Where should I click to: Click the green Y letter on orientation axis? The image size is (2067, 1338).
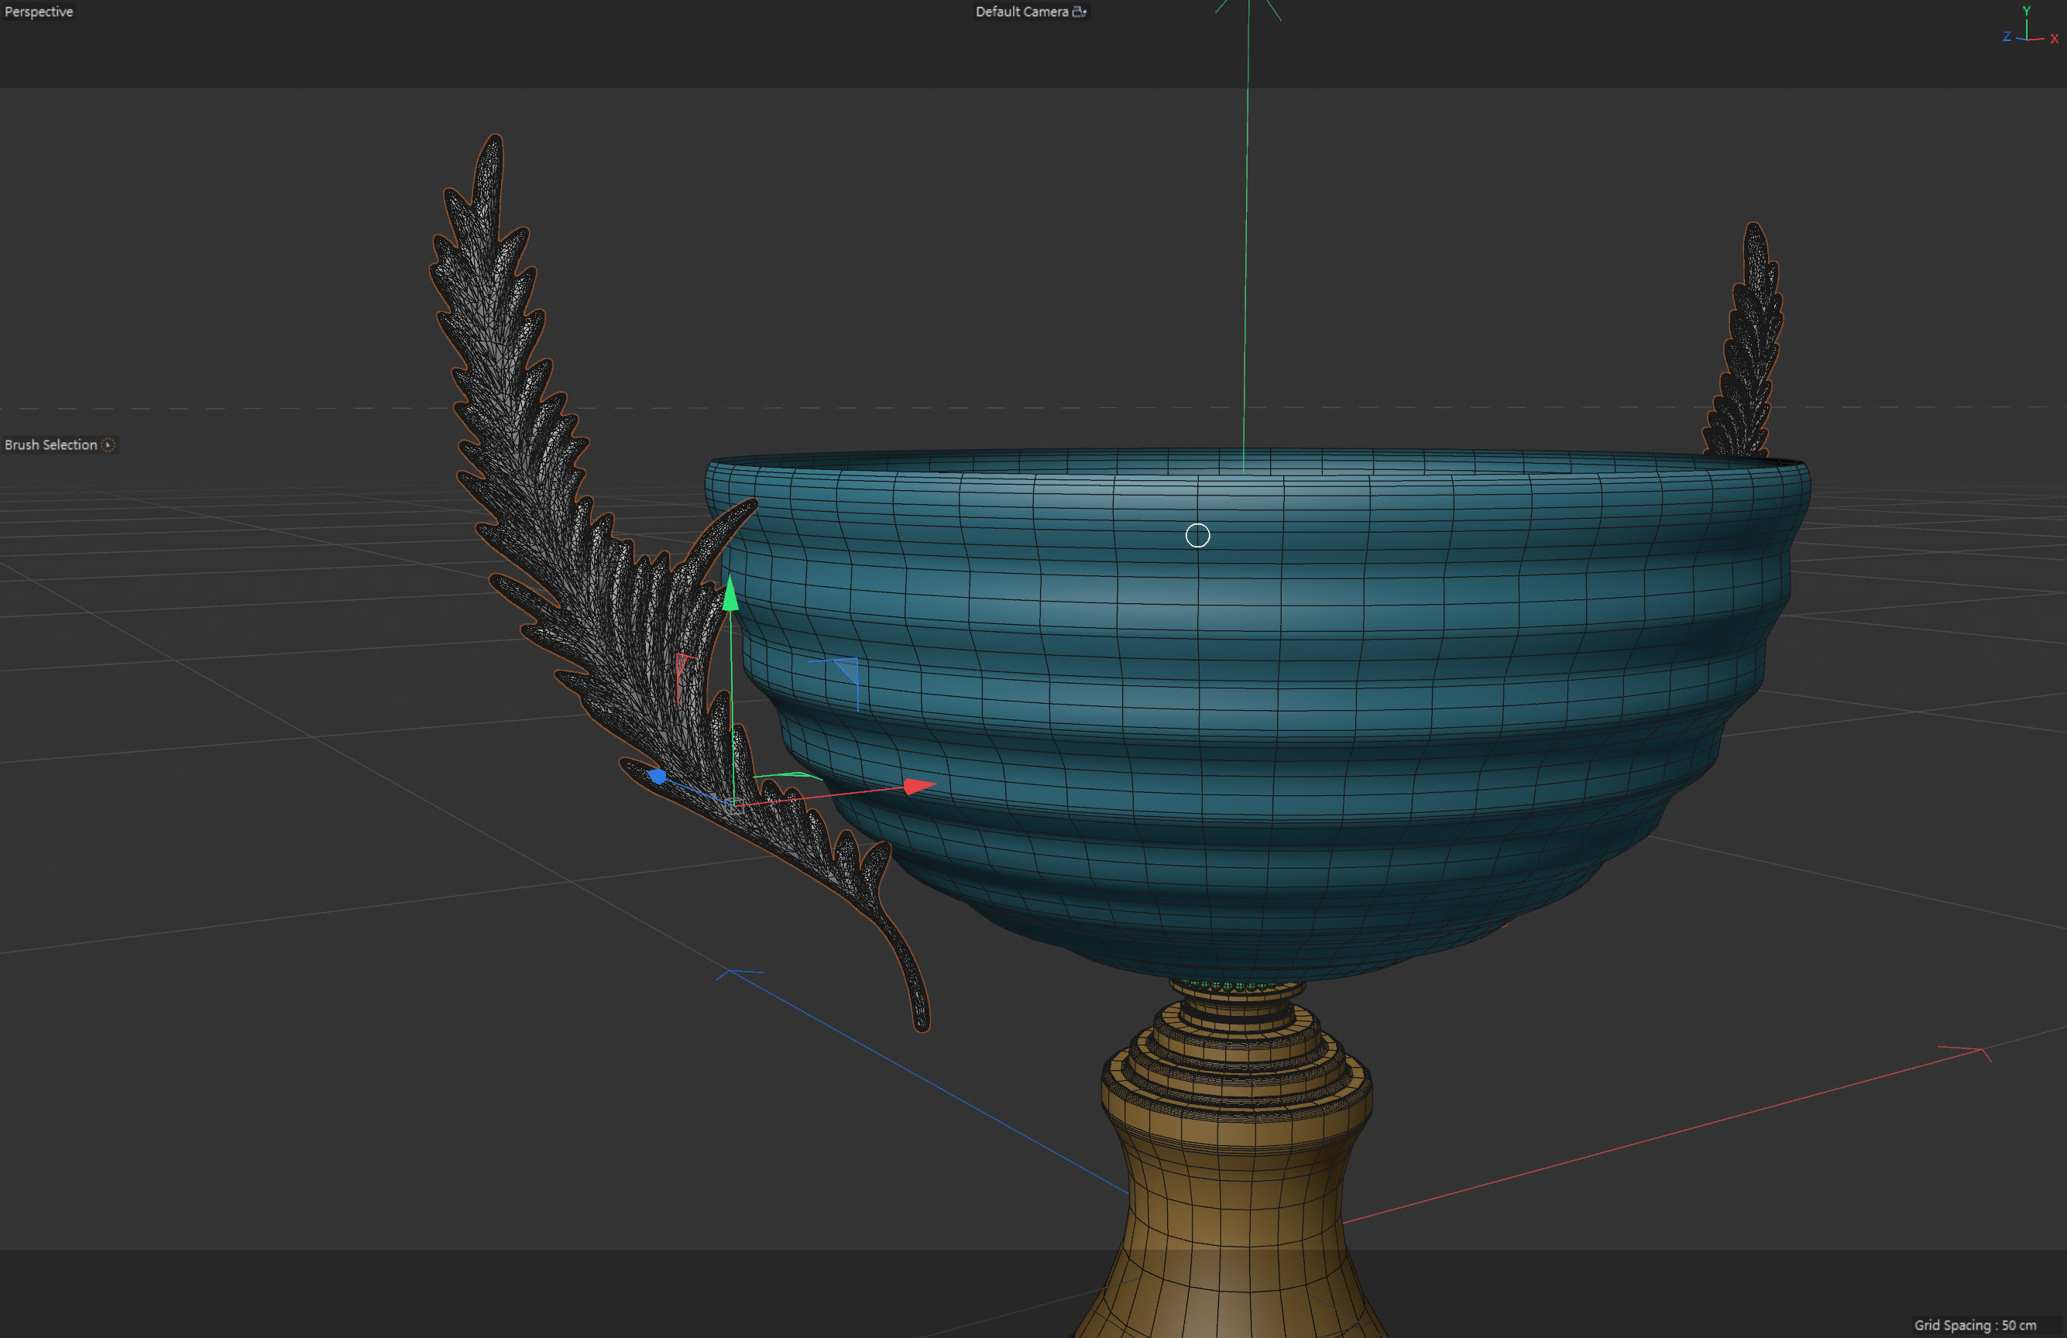coord(2026,10)
